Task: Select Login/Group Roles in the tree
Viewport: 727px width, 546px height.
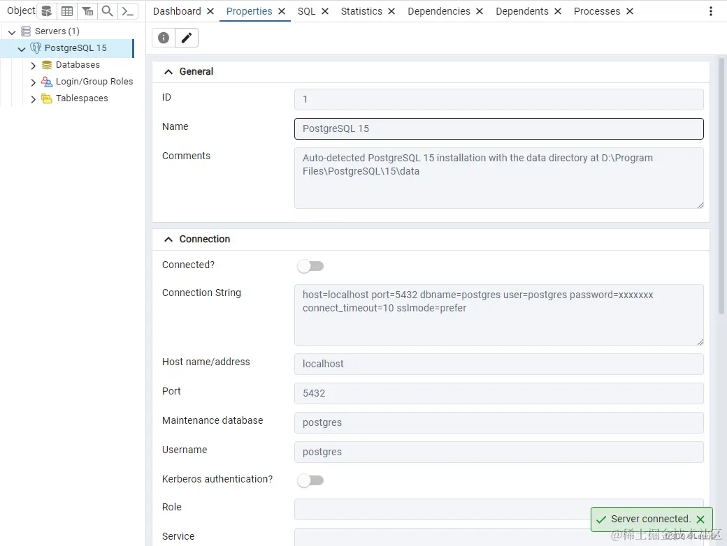Action: [94, 82]
